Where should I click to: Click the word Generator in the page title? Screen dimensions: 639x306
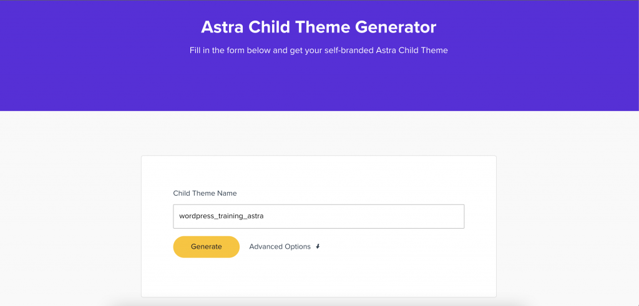395,27
